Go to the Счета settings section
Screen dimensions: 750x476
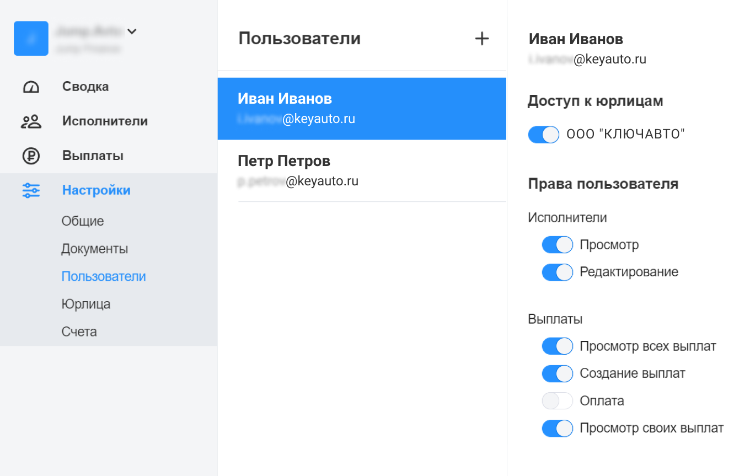tap(79, 331)
